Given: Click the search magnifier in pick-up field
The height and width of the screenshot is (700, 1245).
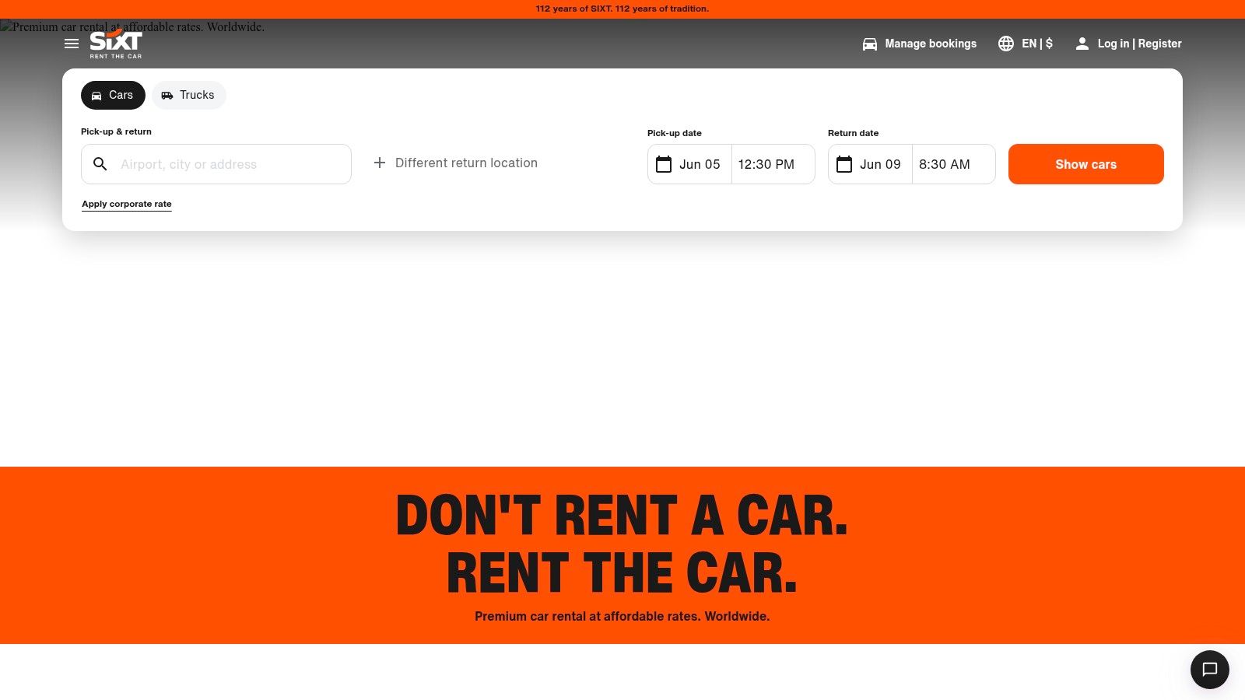Looking at the screenshot, I should tap(100, 164).
